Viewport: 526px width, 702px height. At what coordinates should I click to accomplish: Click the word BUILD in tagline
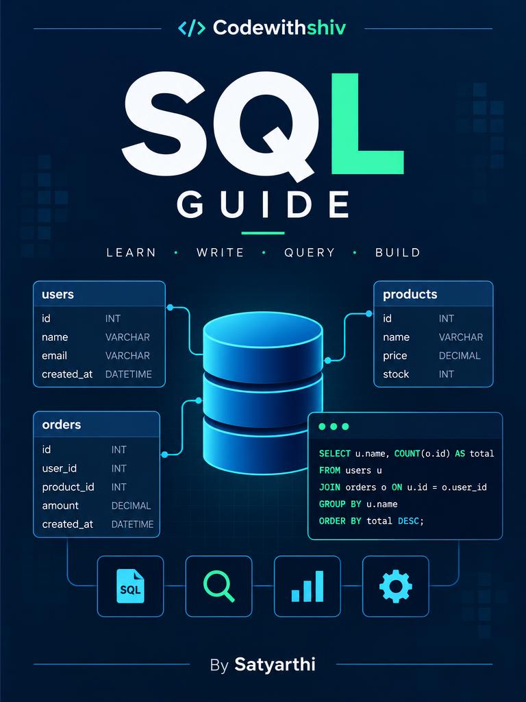[398, 252]
